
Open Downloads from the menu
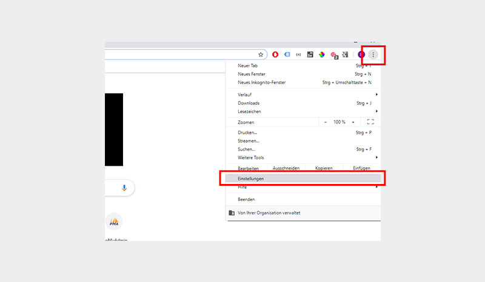[x=249, y=103]
